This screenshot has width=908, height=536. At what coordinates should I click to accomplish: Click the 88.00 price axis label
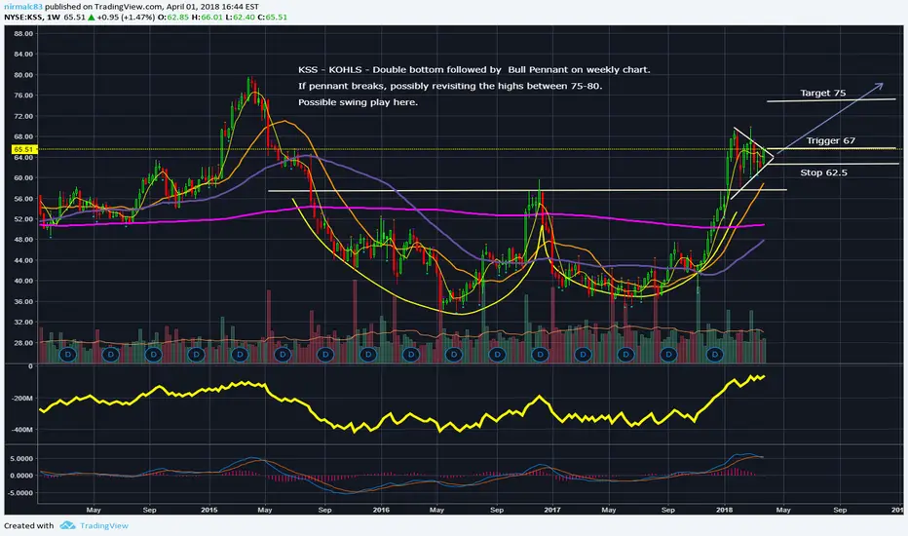(23, 33)
